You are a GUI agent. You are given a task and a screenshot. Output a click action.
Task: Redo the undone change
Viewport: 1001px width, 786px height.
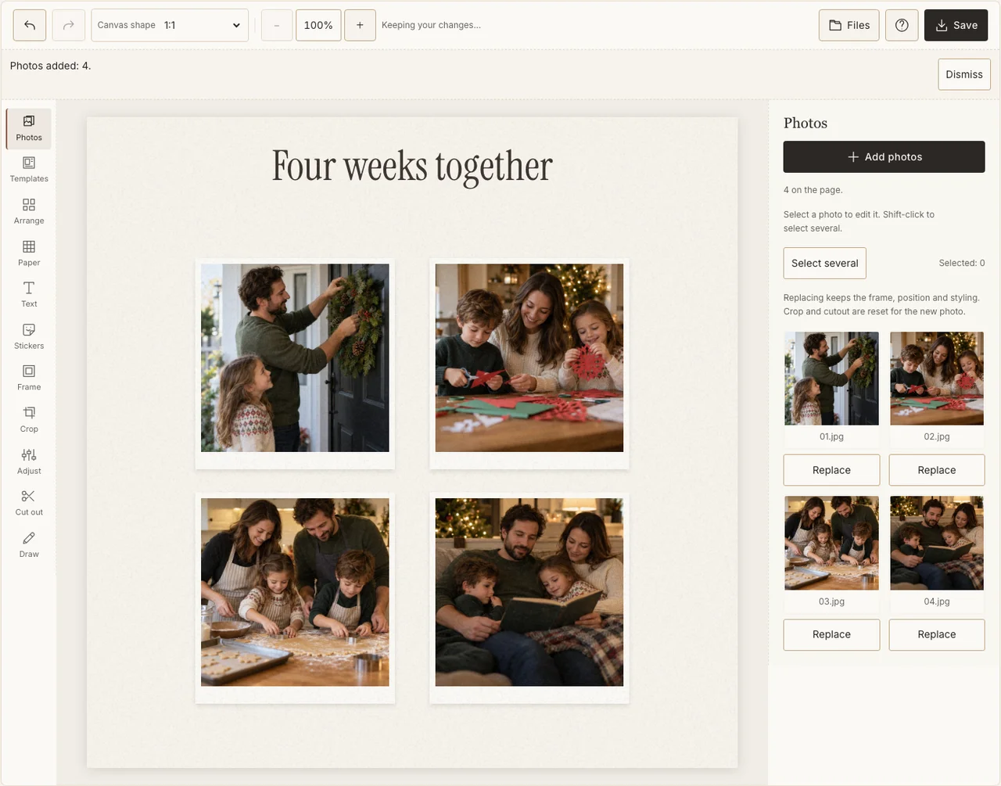click(69, 25)
